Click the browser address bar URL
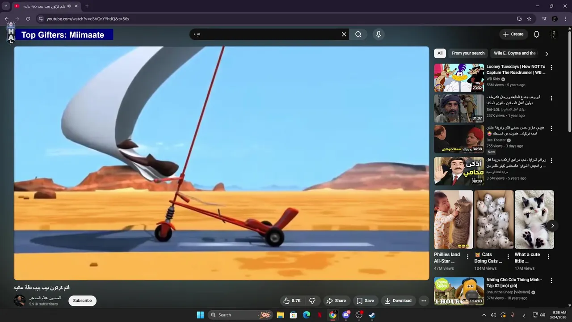 [x=88, y=19]
